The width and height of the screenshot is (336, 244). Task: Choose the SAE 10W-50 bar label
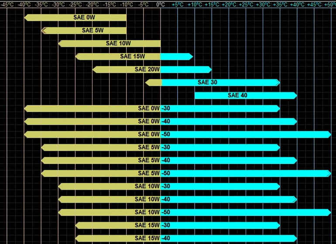(x=152, y=212)
